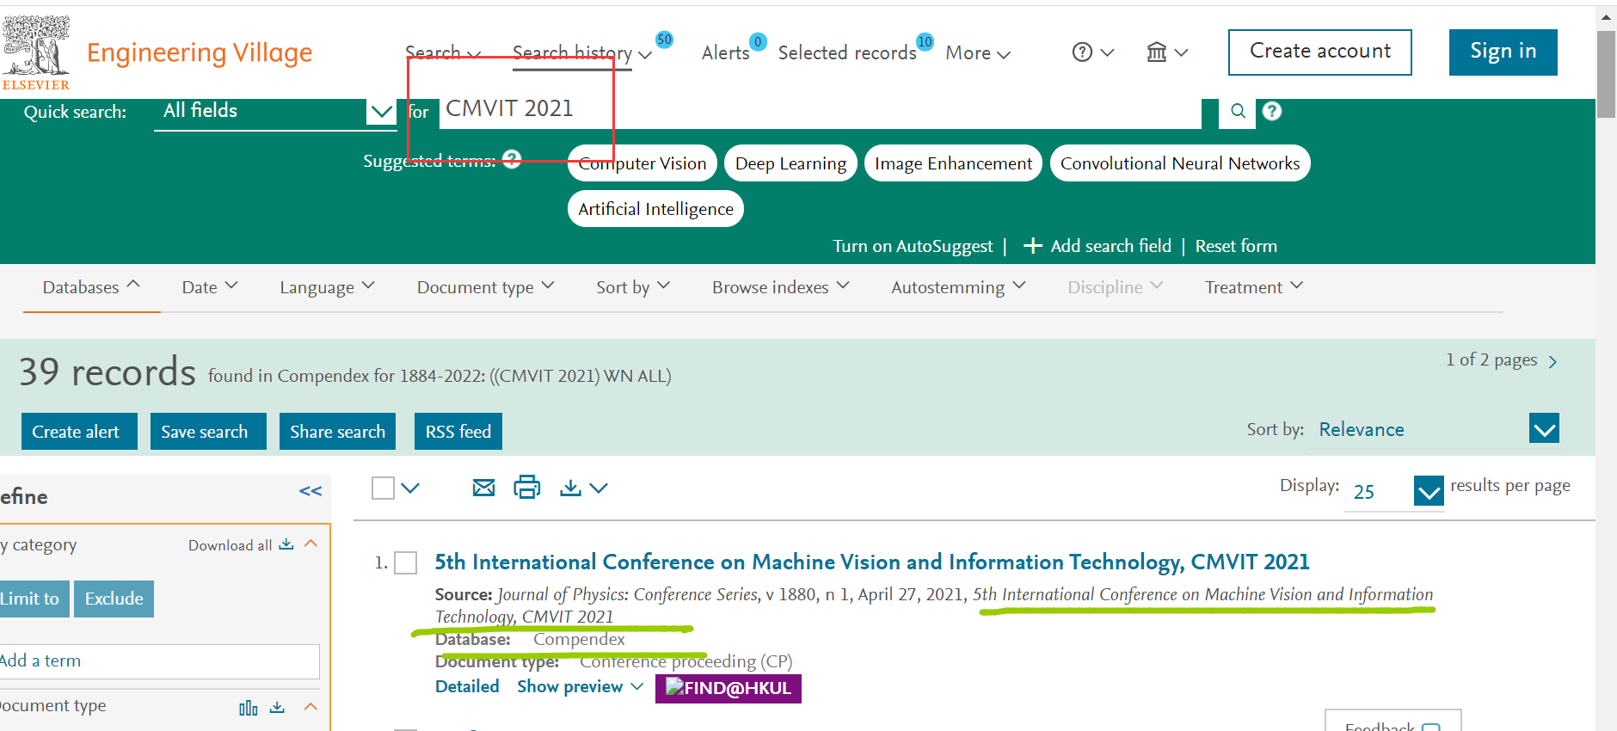The width and height of the screenshot is (1617, 731).
Task: Click the Alerts count badge 0
Action: tap(758, 41)
